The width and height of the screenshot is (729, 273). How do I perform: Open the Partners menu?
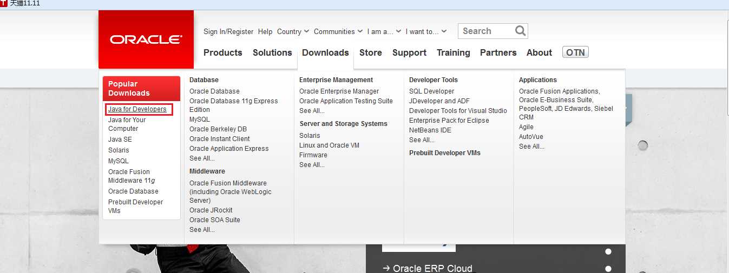498,52
